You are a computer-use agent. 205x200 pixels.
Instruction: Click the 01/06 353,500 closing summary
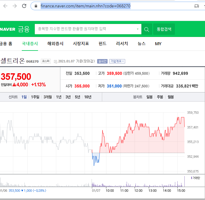[23, 191]
